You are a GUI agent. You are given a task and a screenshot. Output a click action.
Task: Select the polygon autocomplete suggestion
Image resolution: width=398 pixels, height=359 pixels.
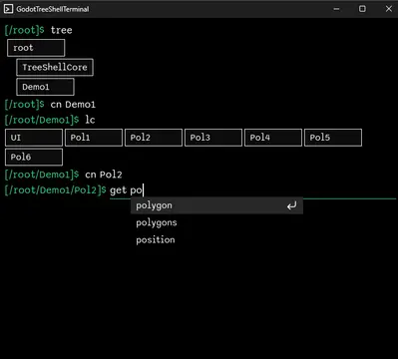(216, 205)
